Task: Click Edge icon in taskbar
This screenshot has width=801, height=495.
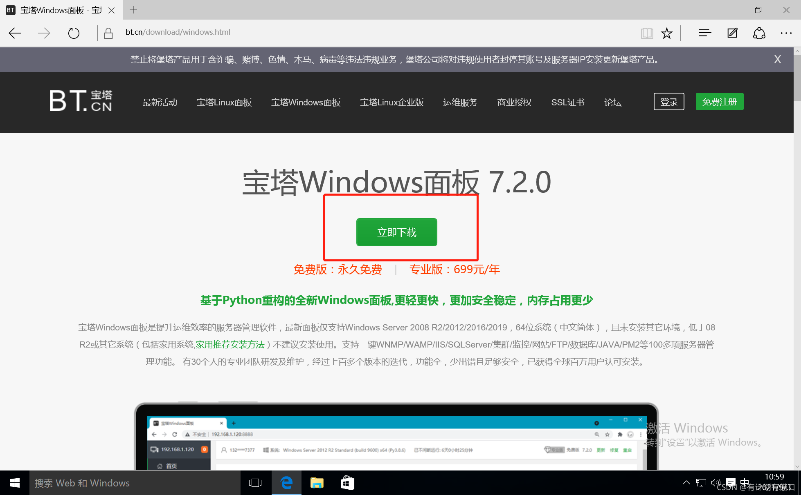Action: [x=286, y=483]
